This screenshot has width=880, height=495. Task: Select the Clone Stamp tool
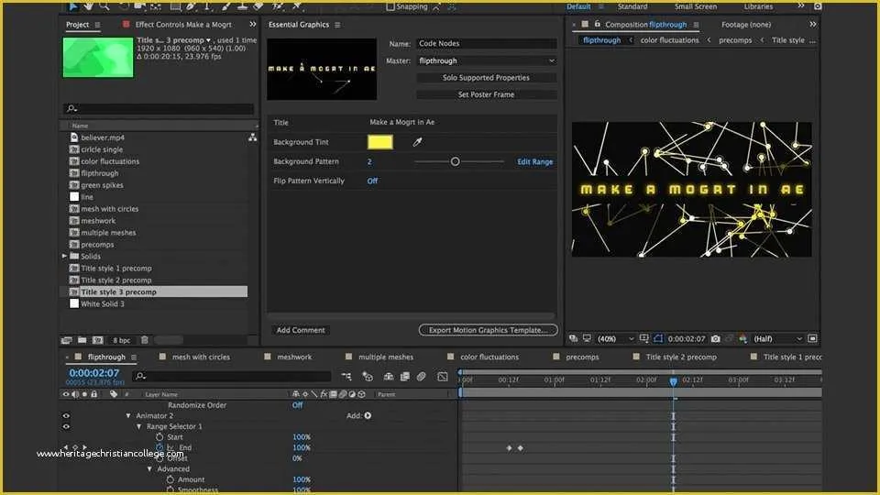(242, 6)
